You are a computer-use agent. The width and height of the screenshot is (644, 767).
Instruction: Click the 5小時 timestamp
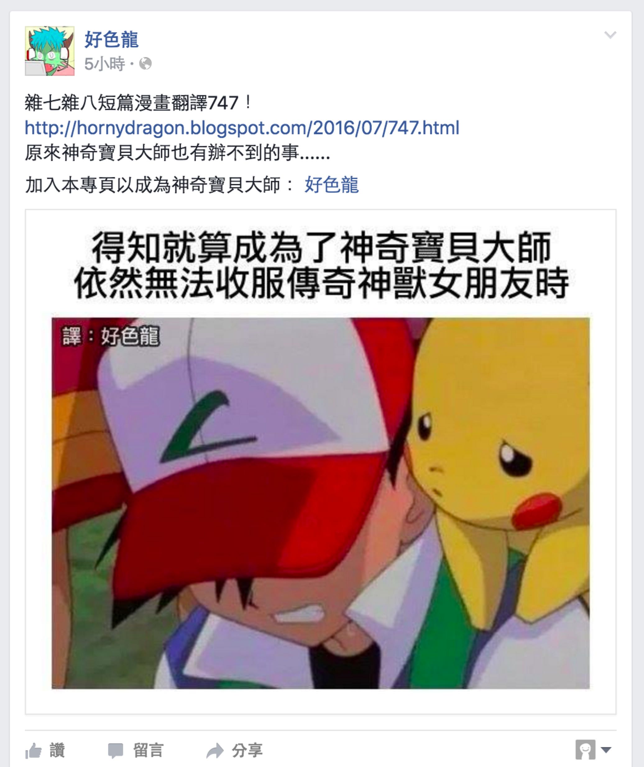click(104, 63)
